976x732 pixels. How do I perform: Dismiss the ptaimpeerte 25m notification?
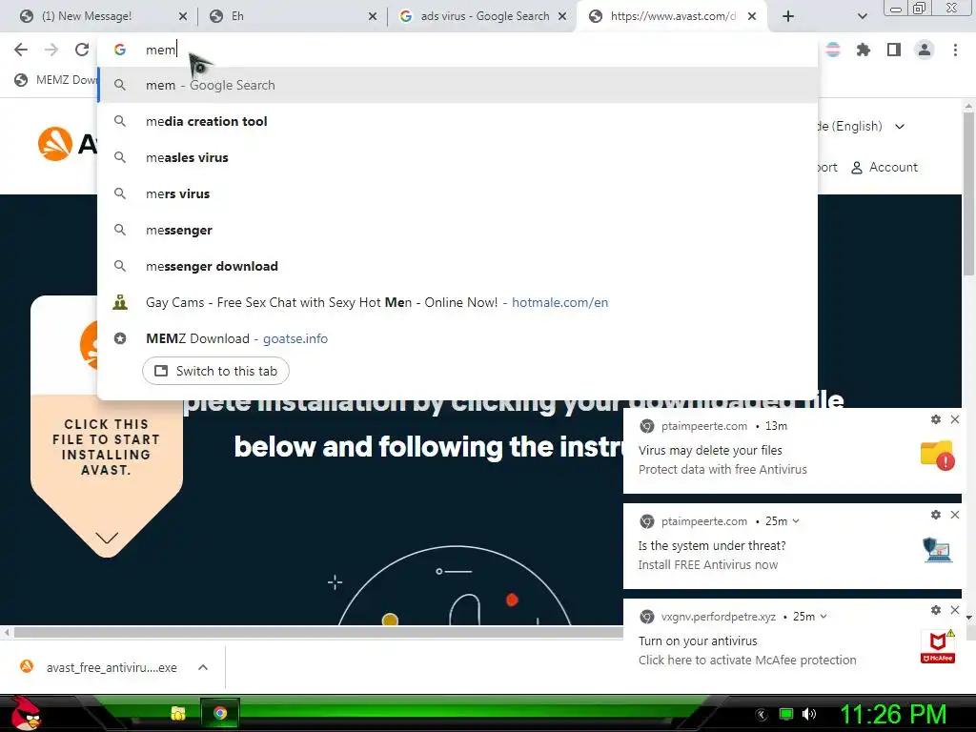[x=955, y=515]
